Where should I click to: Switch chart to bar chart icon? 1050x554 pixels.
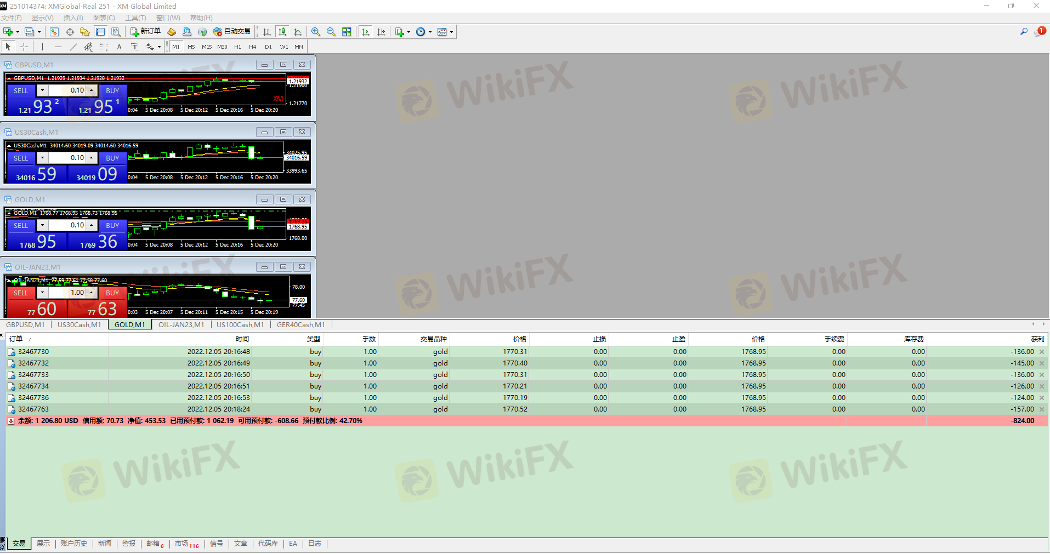click(x=267, y=32)
